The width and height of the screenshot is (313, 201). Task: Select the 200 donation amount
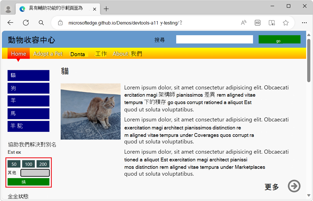point(43,164)
